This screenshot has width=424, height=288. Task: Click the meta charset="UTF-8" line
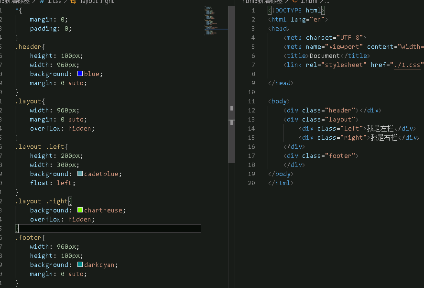pos(325,38)
